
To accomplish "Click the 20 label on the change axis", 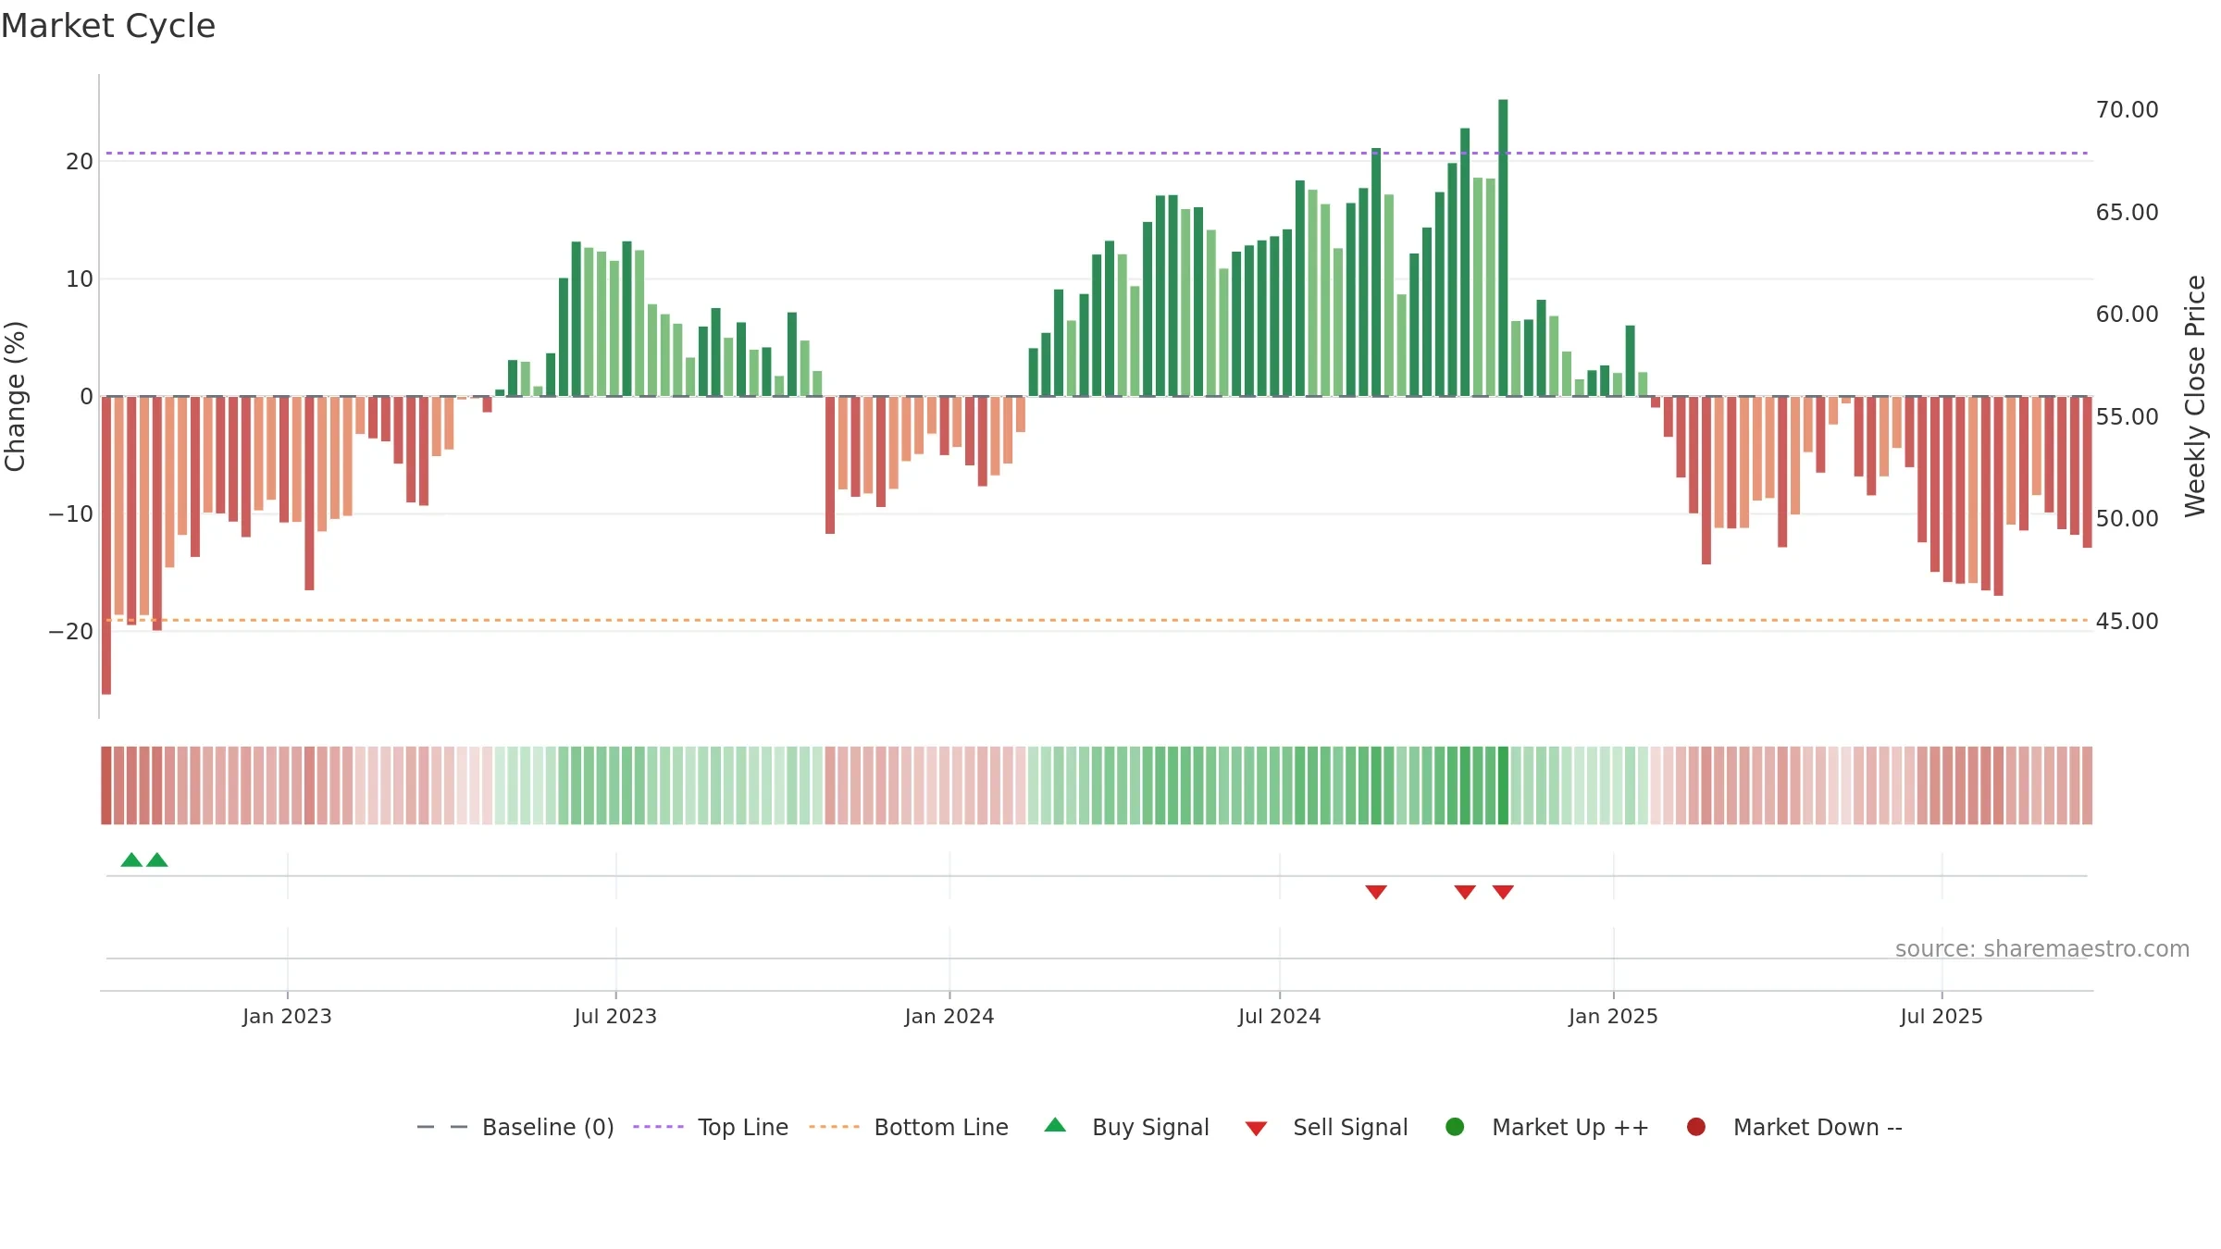I will (x=80, y=162).
